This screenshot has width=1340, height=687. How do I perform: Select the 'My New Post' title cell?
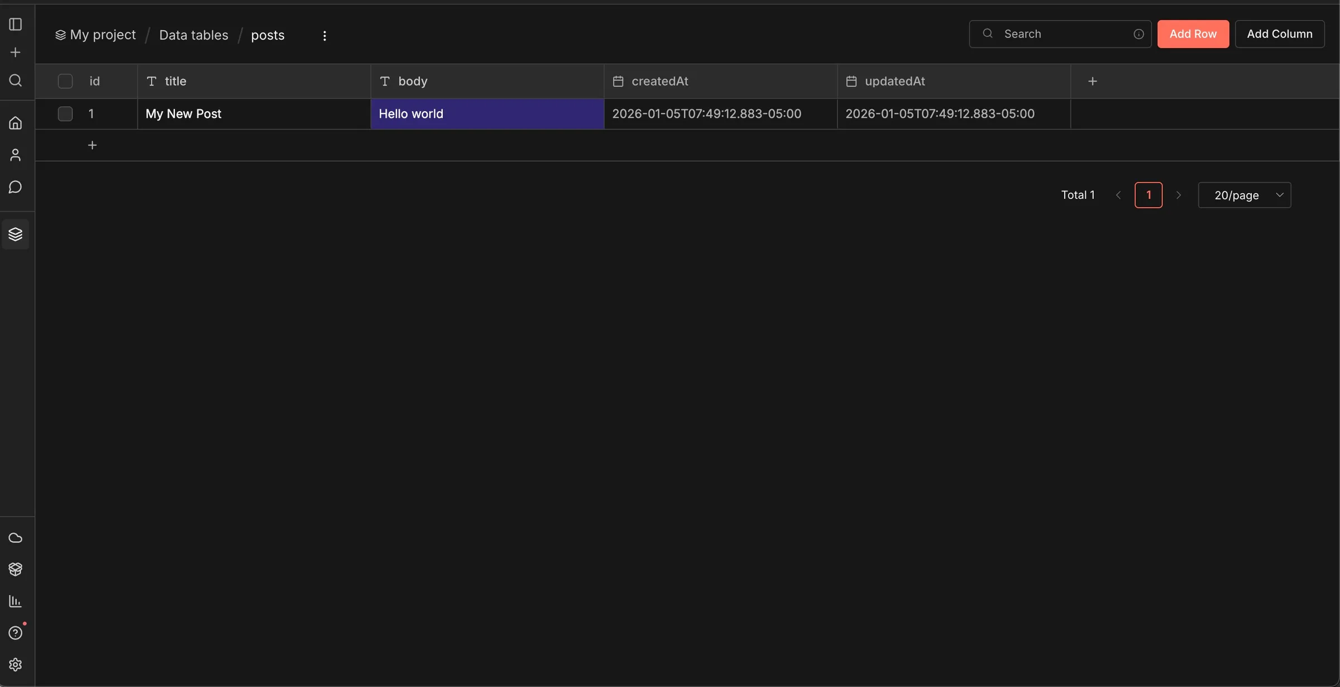254,114
